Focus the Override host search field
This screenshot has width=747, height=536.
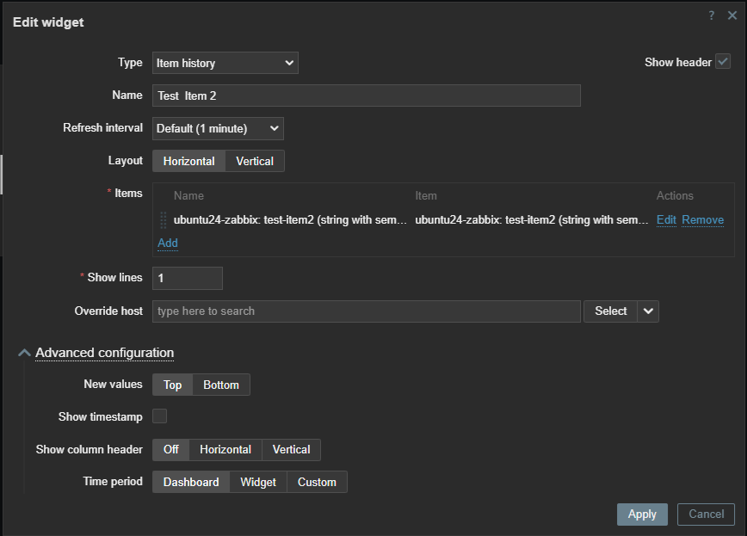(367, 311)
